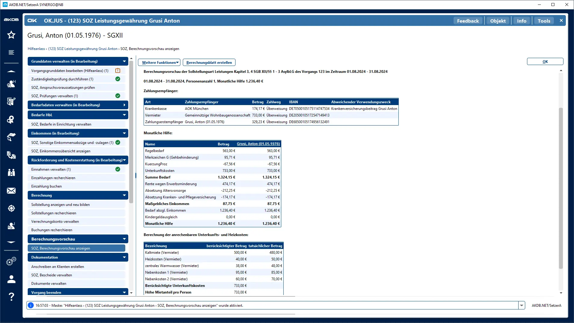574x323 pixels.
Task: Click the target crosshair icon in sidebar
Action: (x=11, y=208)
